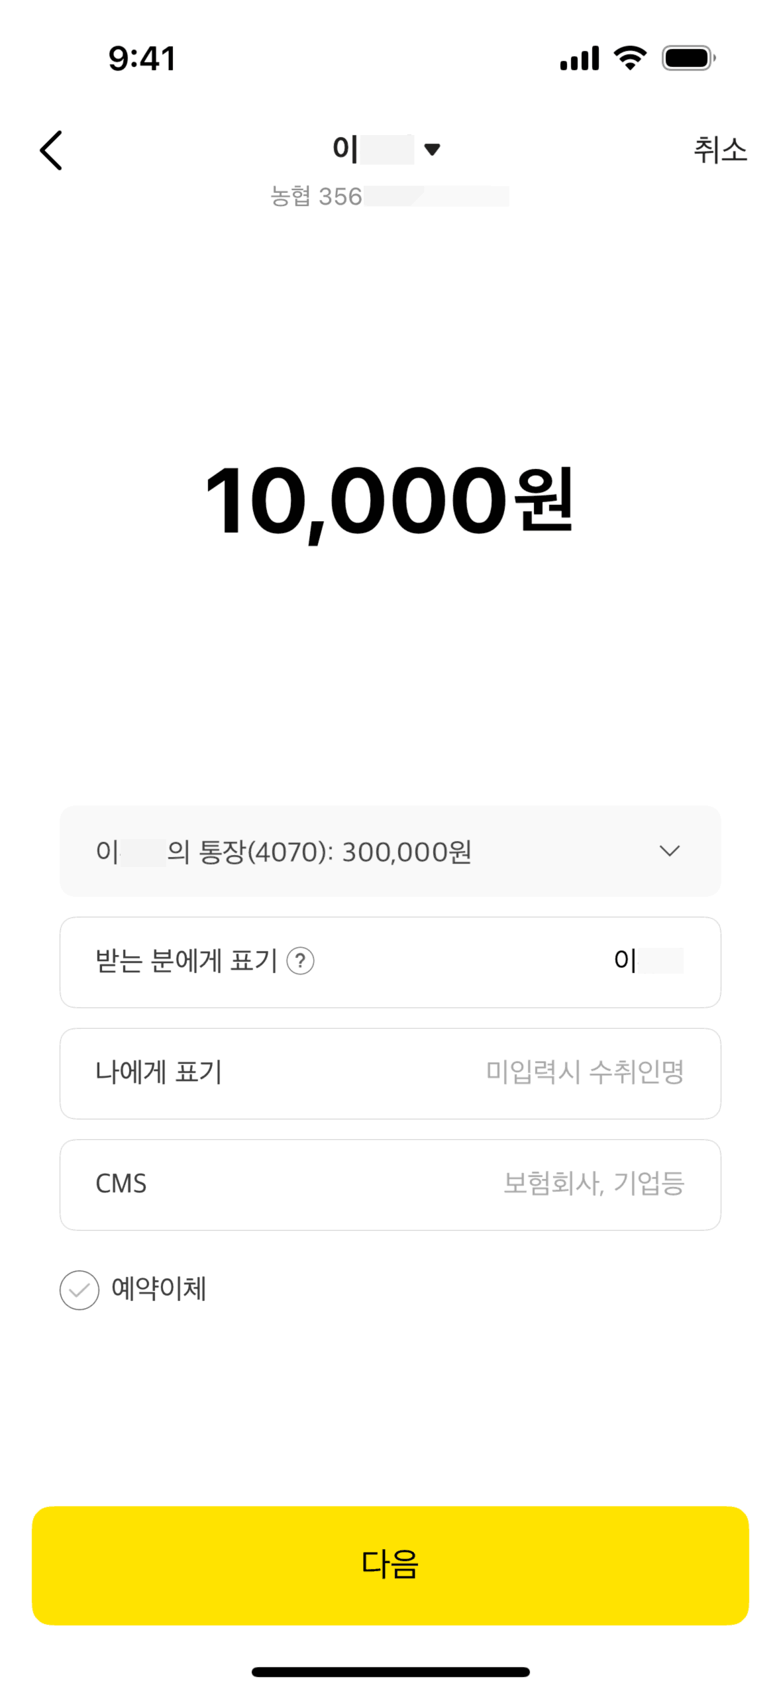781x1693 pixels.
Task: Tap the 9:41 clock in status bar
Action: click(x=142, y=59)
